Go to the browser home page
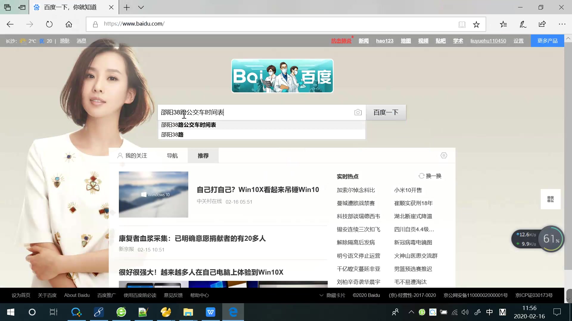This screenshot has height=321, width=572. coord(69,24)
